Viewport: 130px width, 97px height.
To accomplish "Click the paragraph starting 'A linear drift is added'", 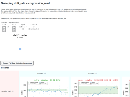I will [44, 11].
